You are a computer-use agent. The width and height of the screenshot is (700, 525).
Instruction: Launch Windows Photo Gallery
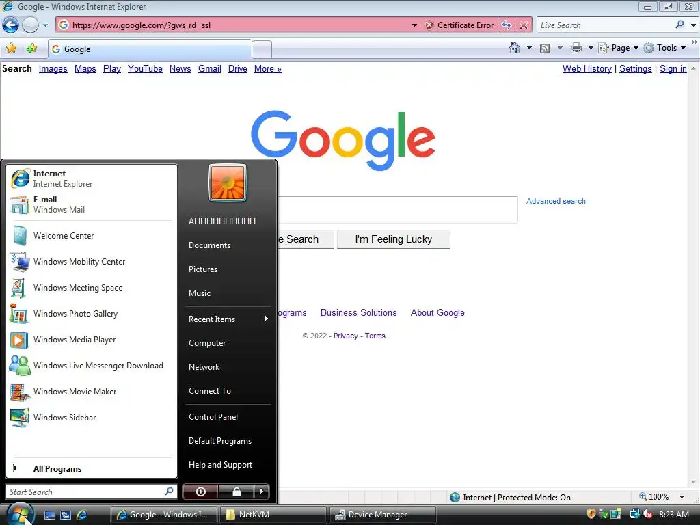pyautogui.click(x=92, y=313)
